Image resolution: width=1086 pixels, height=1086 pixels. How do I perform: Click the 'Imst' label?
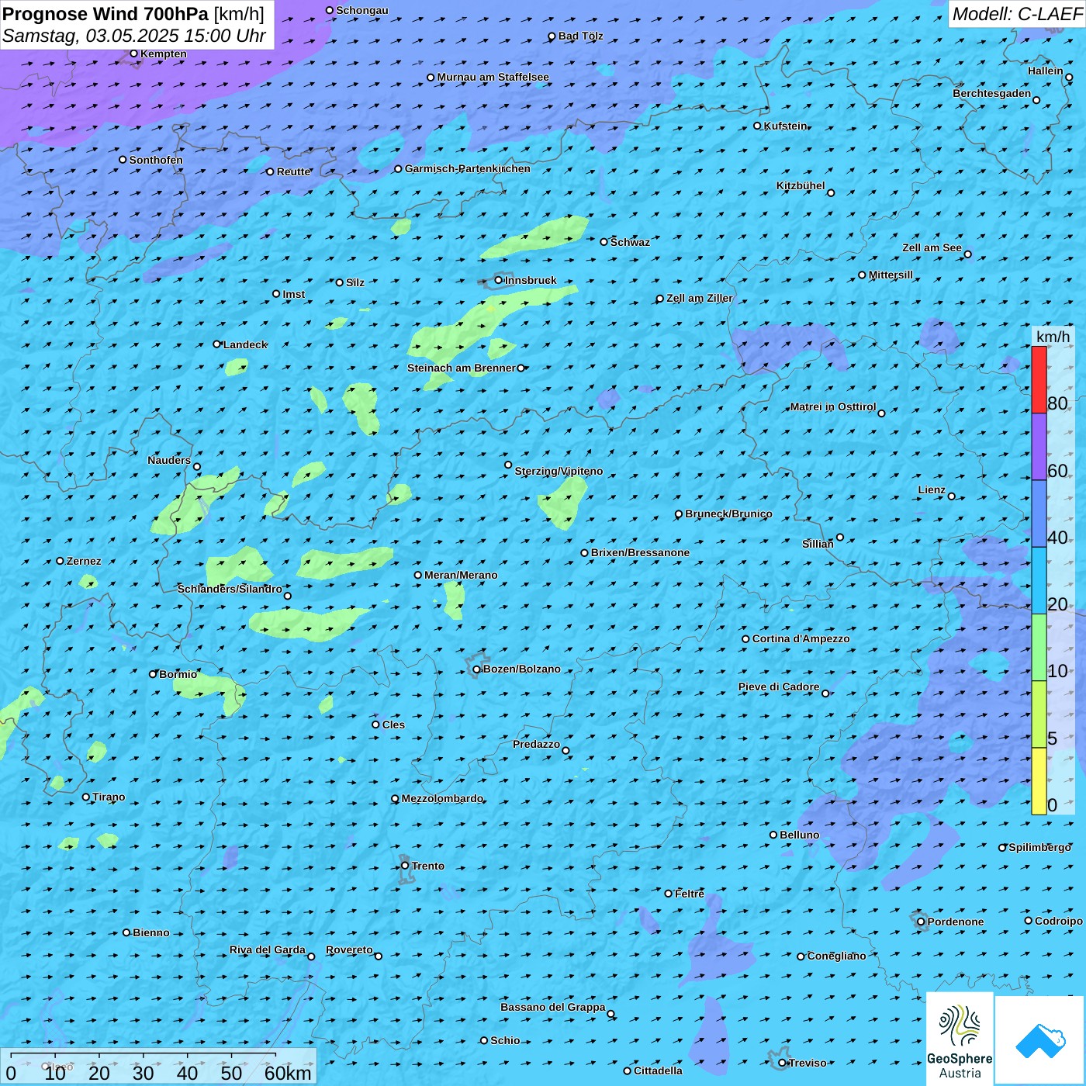click(x=294, y=294)
